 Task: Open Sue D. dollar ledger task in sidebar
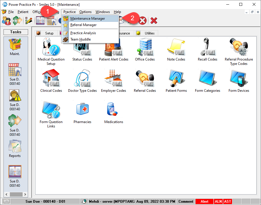15,125
